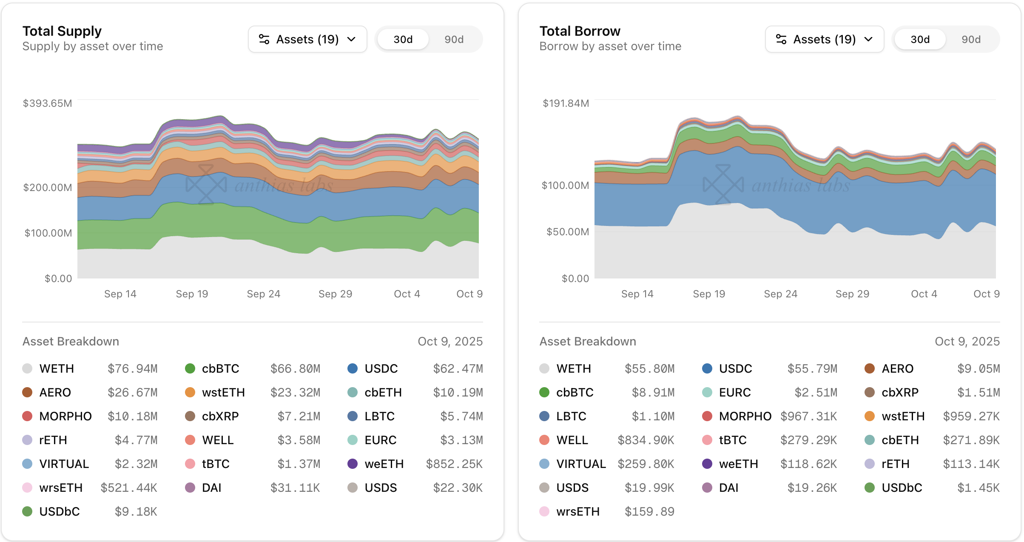Screen dimensions: 1024x542
Task: Click the anthias labs watermark logo in supply chart
Action: pos(207,185)
